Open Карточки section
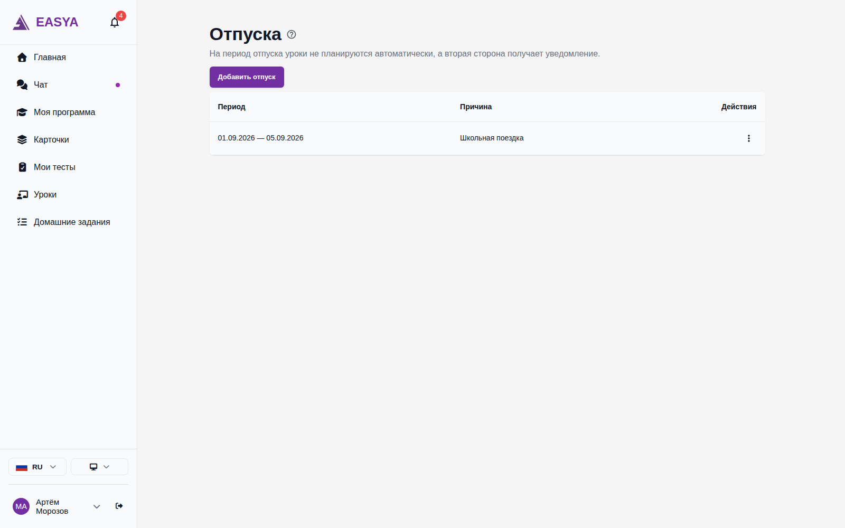 (69, 139)
